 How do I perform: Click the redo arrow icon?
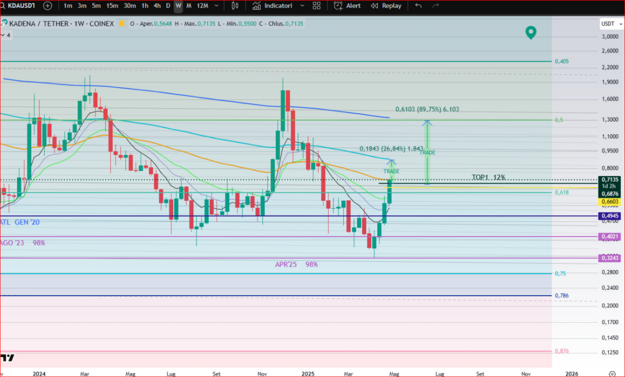coord(435,6)
